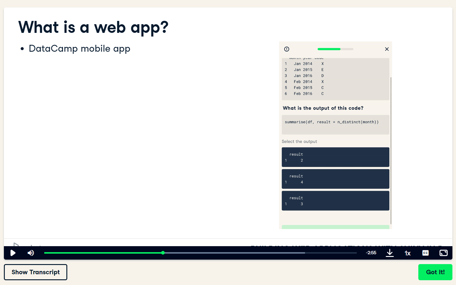456x285 pixels.
Task: Click the -2:55 remaining time display
Action: 371,253
